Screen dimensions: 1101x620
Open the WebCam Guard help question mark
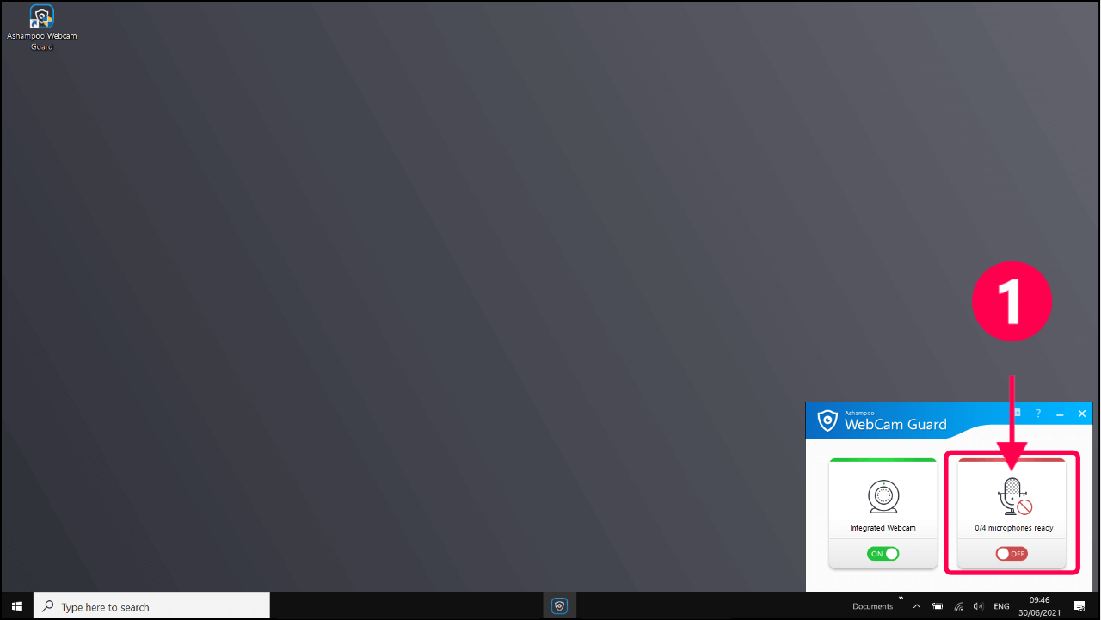(1038, 414)
